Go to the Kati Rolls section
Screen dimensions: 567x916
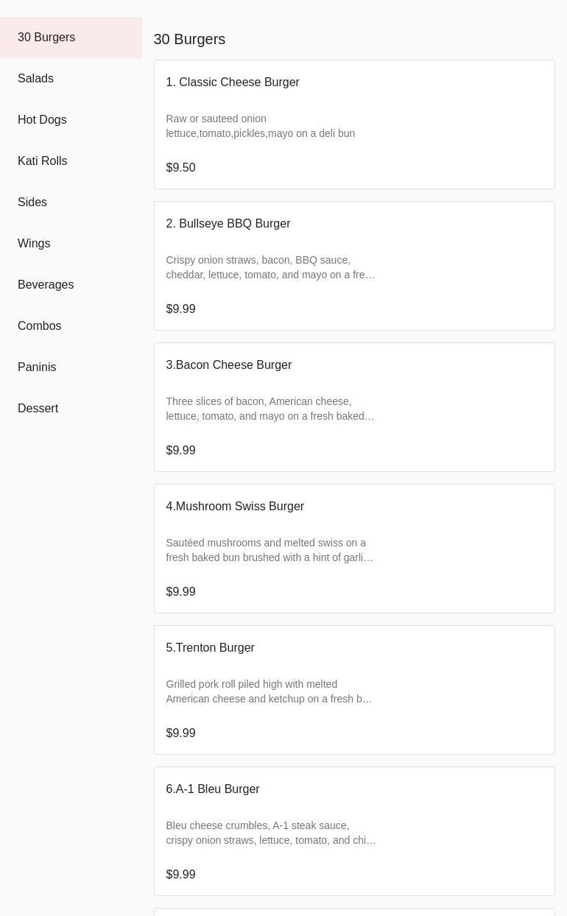[42, 161]
